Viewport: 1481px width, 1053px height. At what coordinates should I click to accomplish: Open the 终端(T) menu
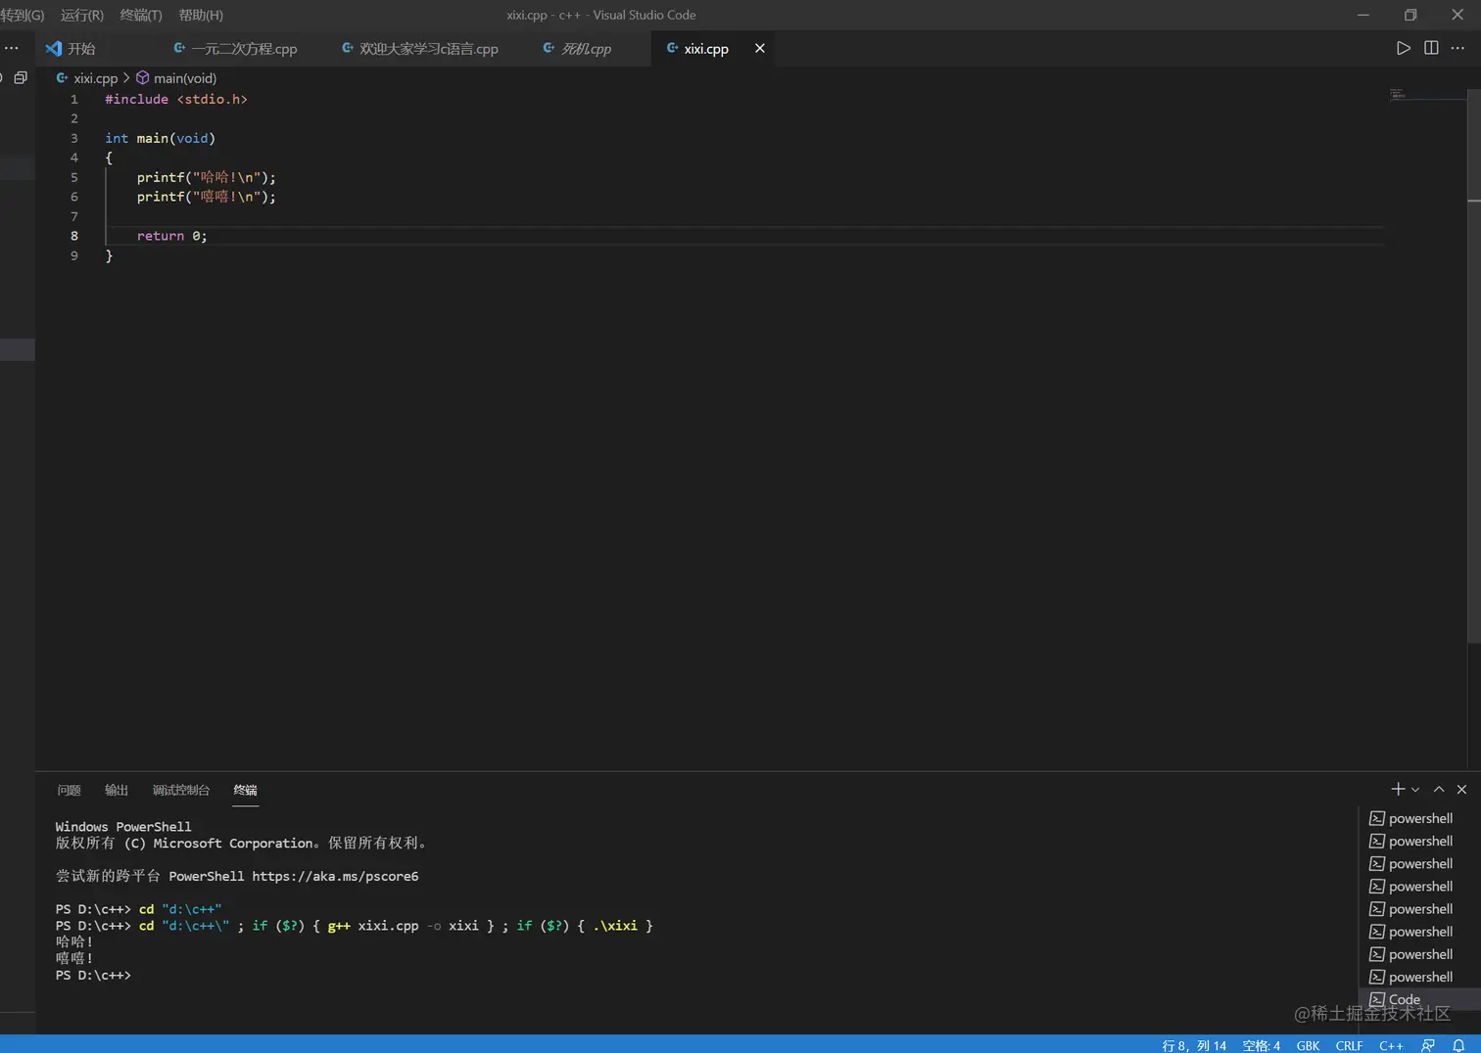tap(141, 15)
